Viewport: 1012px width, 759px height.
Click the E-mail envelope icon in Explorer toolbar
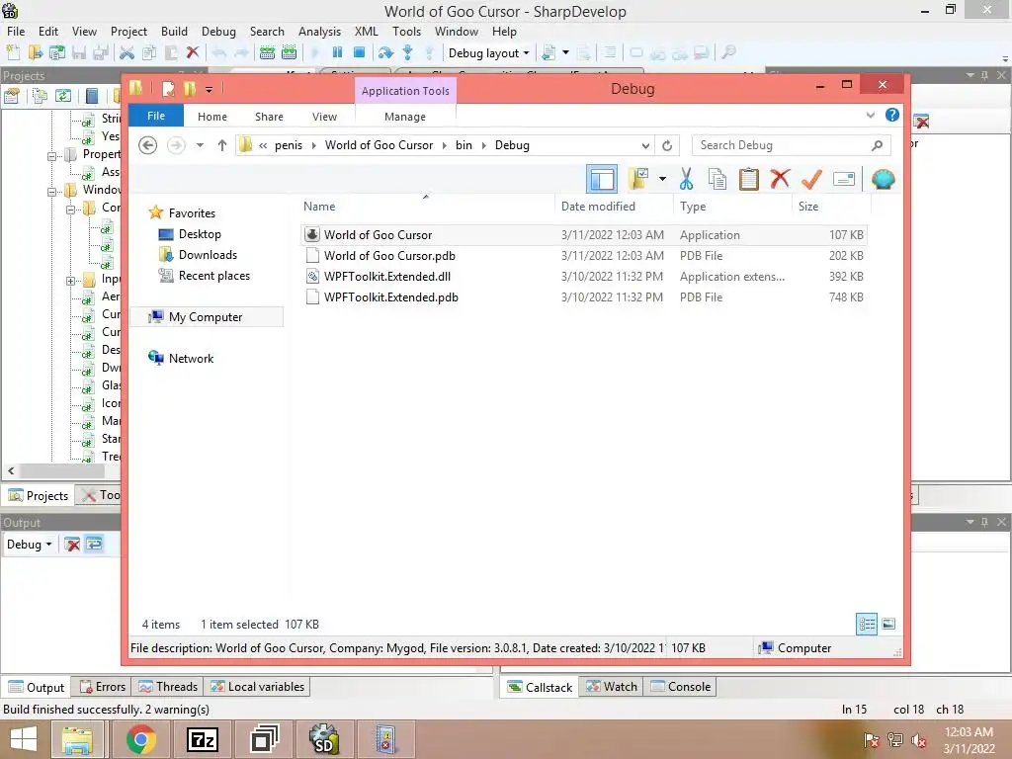click(844, 179)
